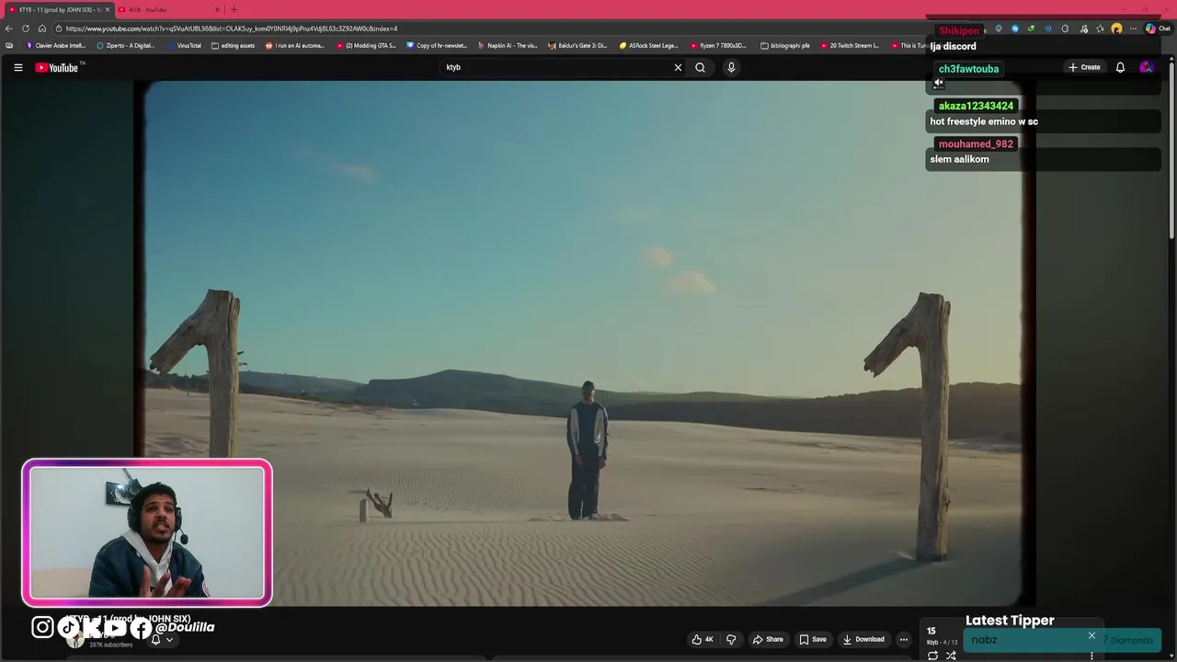This screenshot has height=662, width=1177.
Task: Close the playlist panel with X
Action: point(1091,635)
